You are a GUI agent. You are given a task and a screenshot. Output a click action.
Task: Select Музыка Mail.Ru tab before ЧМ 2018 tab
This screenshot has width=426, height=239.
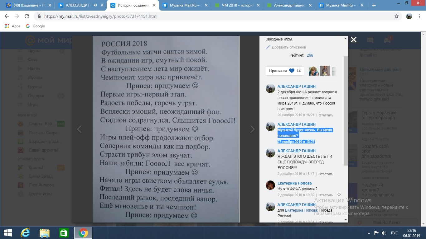(185, 5)
